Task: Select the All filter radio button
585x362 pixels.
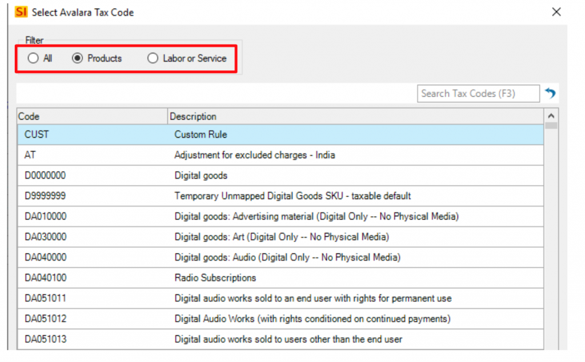Action: coord(33,58)
